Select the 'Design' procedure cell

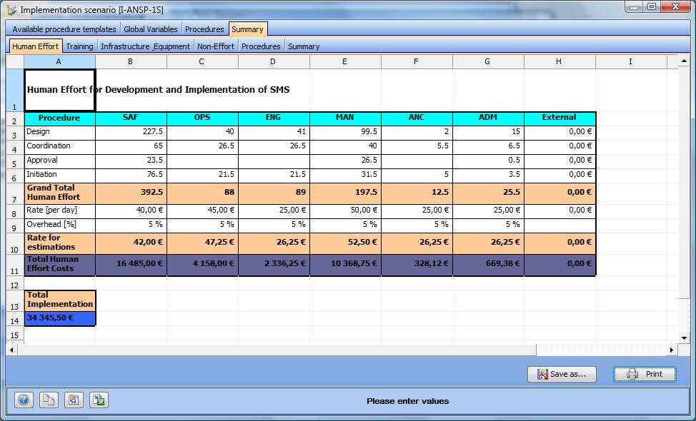point(59,133)
